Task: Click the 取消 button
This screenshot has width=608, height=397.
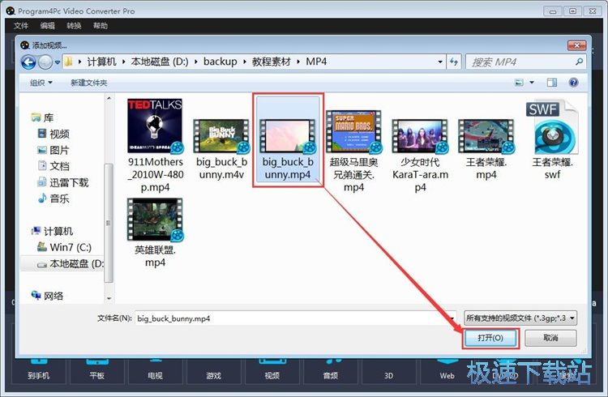Action: click(550, 338)
